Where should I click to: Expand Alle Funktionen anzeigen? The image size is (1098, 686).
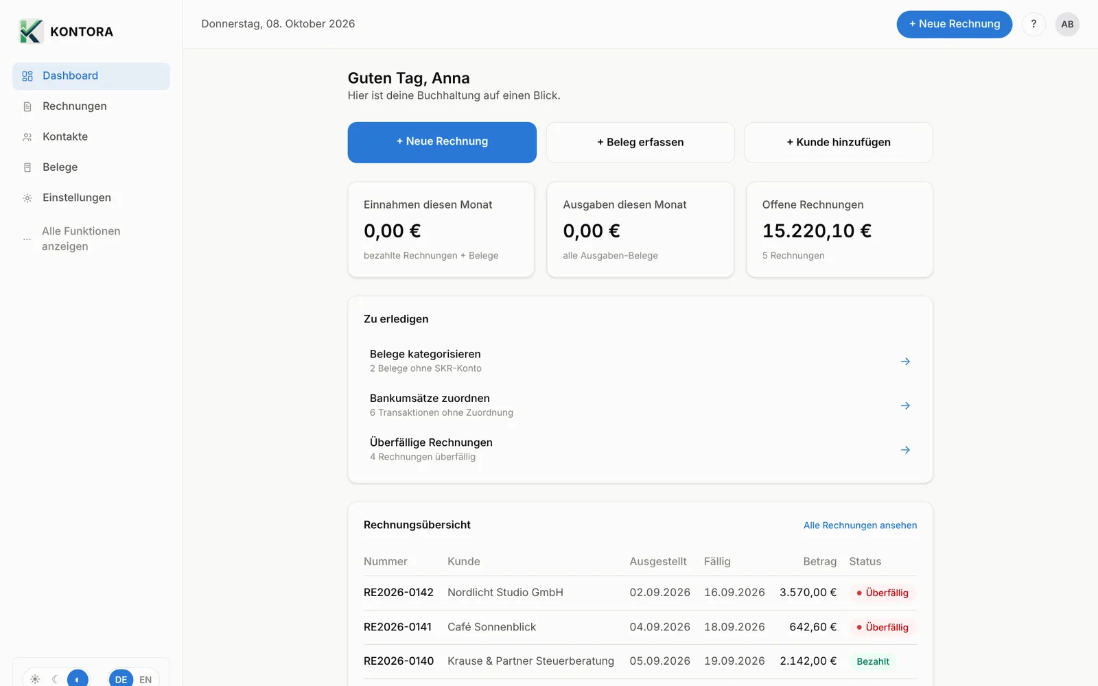pyautogui.click(x=91, y=239)
